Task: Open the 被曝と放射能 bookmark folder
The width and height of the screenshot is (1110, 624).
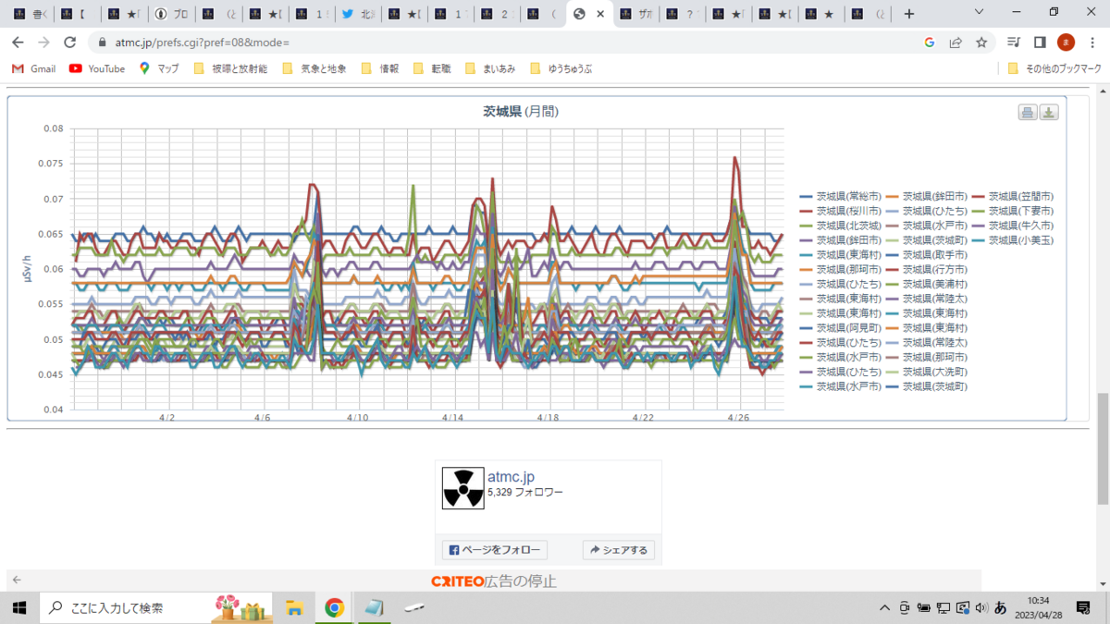Action: coord(230,68)
